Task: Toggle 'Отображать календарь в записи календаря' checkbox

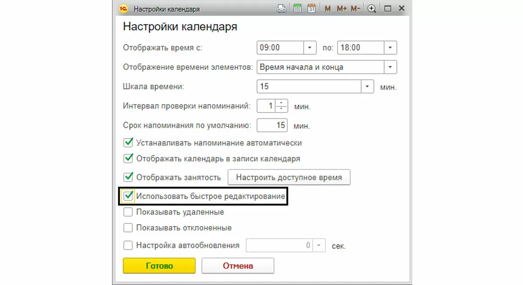Action: tap(128, 158)
